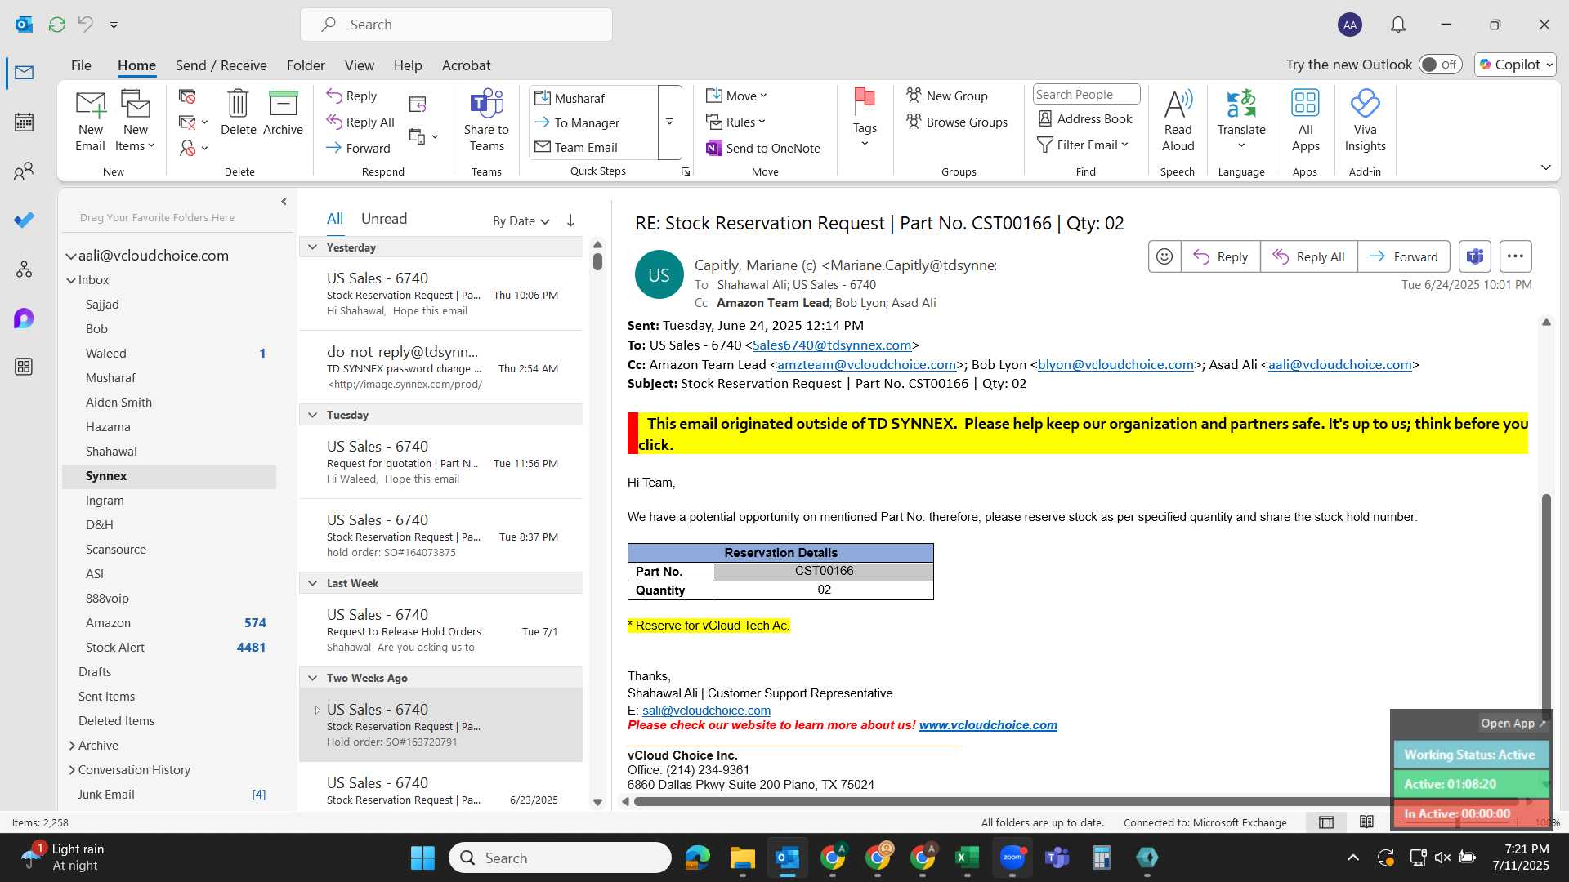Click Share to Teams icon

(x=486, y=121)
